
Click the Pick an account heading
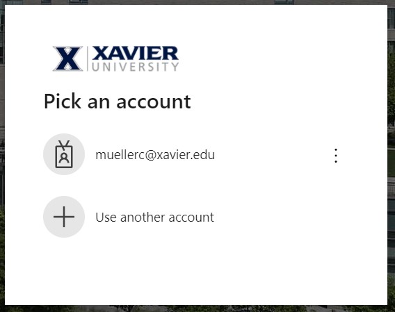(117, 101)
